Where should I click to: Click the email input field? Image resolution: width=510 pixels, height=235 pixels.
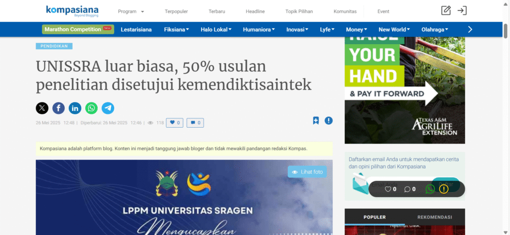click(x=399, y=184)
